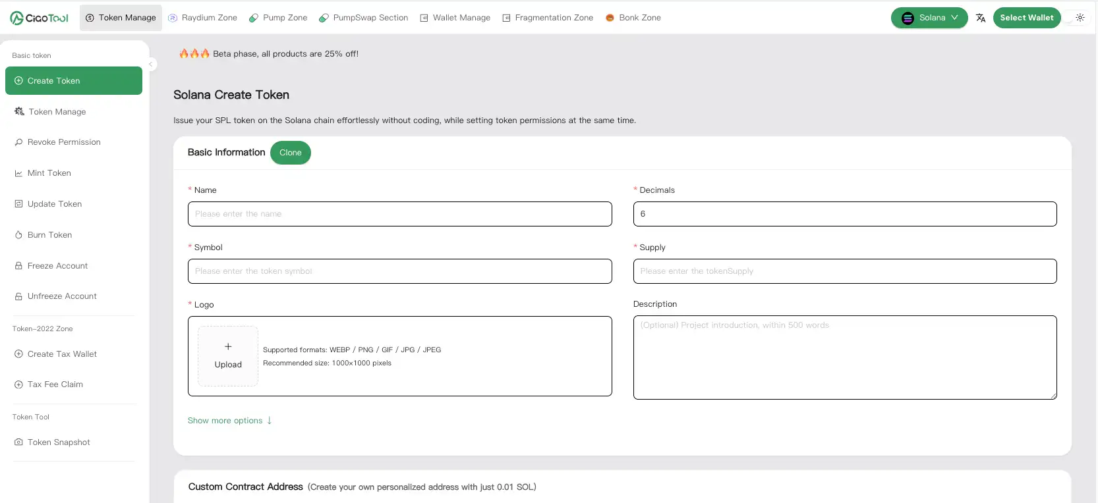This screenshot has width=1098, height=503.
Task: Focus the token Name input field
Action: tap(399, 214)
